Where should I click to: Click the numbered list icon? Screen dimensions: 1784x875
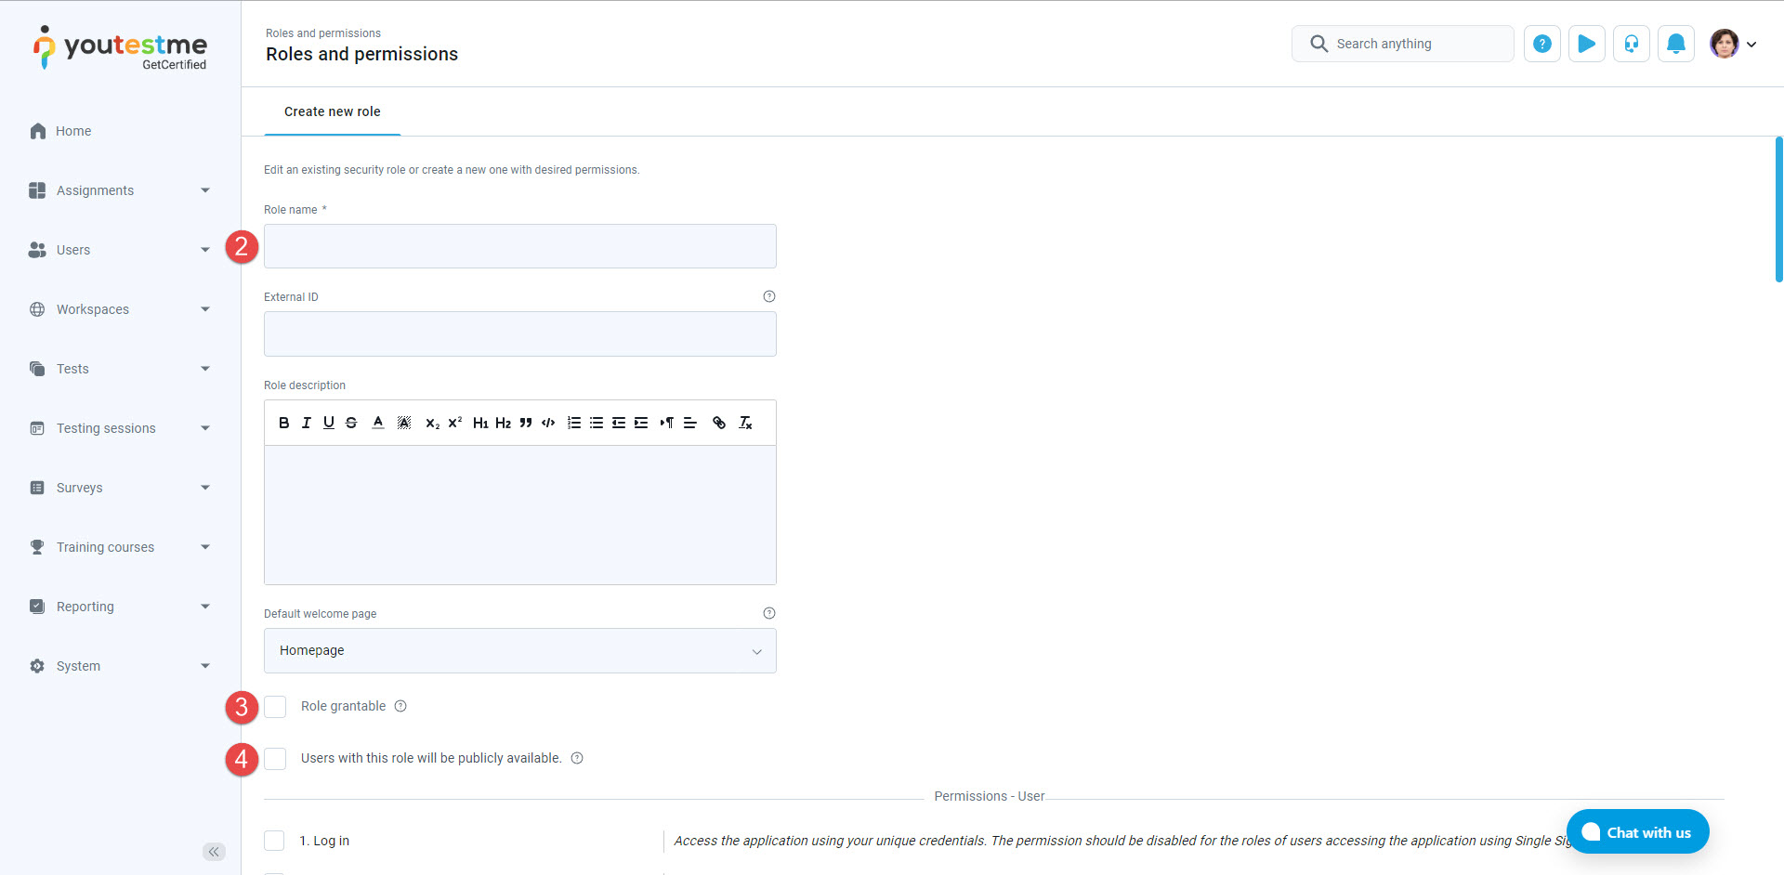click(574, 423)
